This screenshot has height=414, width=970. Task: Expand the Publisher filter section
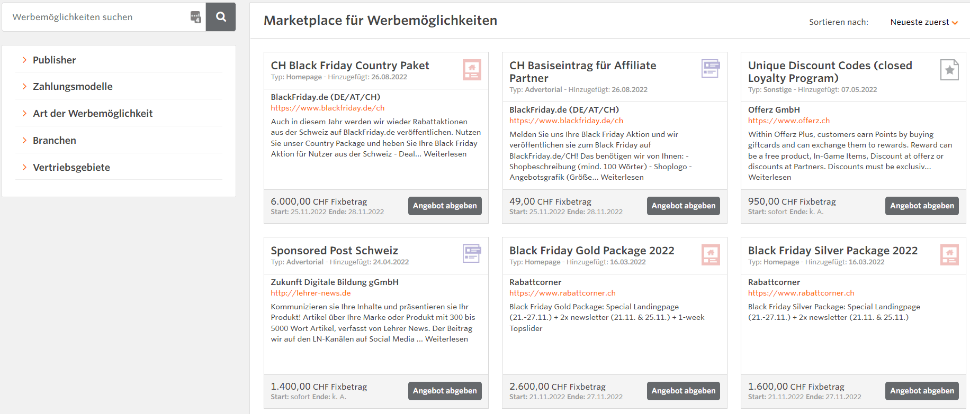point(54,60)
